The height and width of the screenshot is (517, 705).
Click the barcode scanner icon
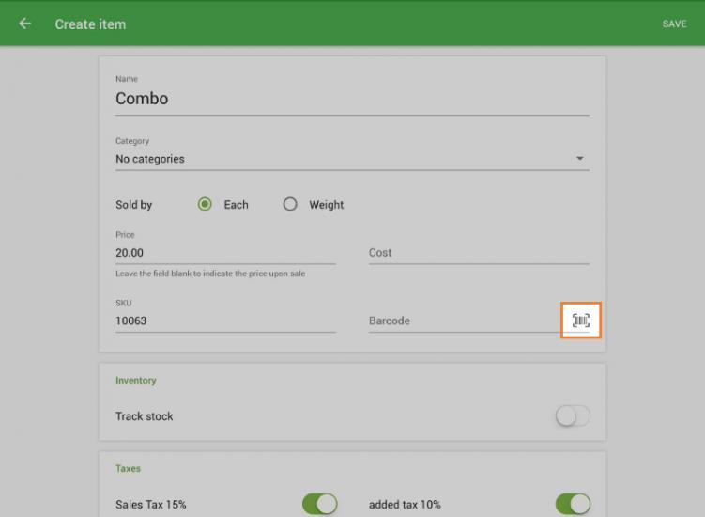(x=580, y=321)
